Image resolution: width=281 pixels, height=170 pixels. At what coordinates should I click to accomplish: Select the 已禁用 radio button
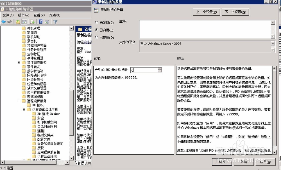pos(97,37)
